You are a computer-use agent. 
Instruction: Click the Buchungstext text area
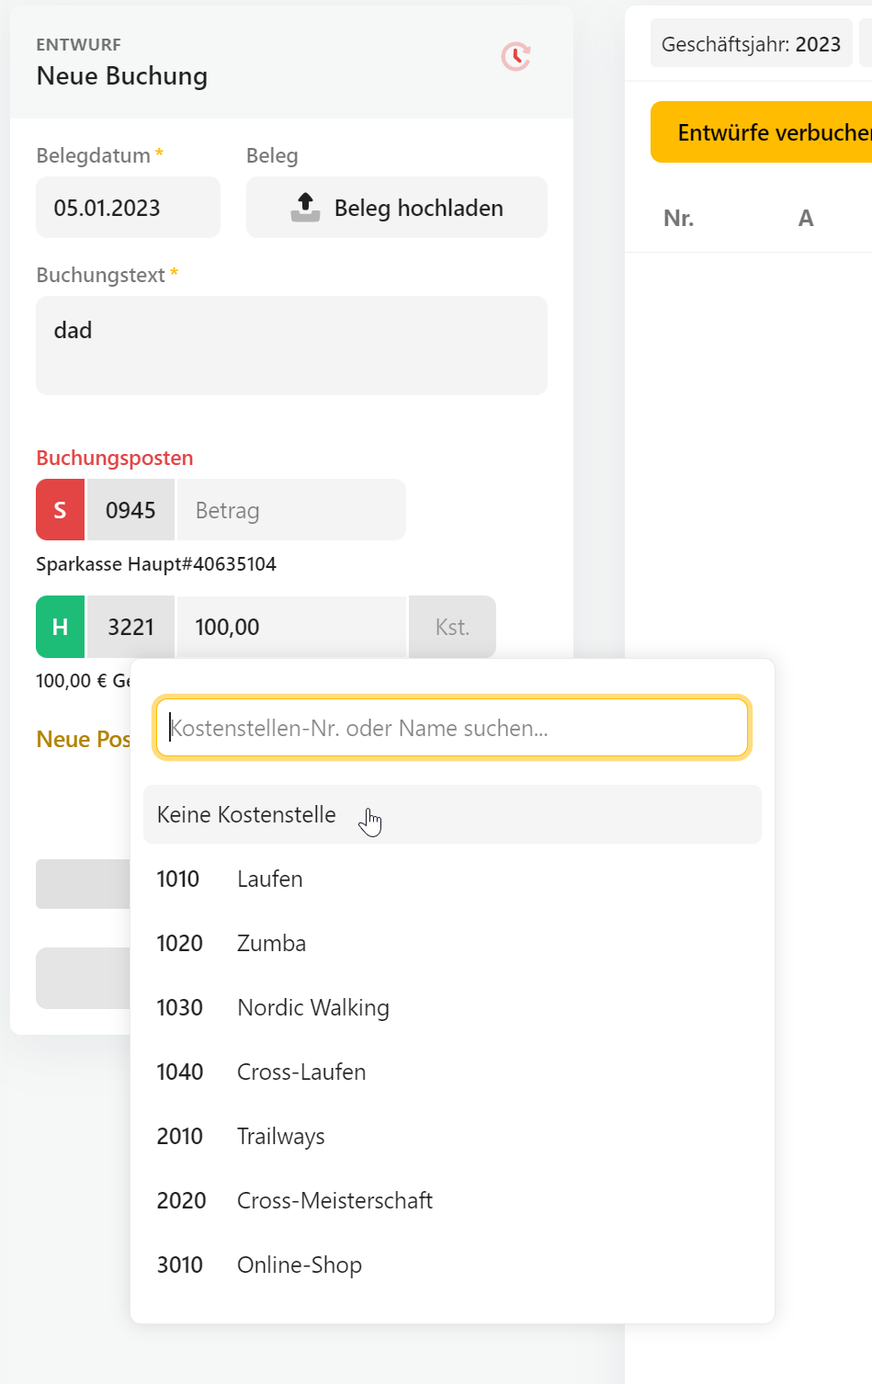(291, 346)
